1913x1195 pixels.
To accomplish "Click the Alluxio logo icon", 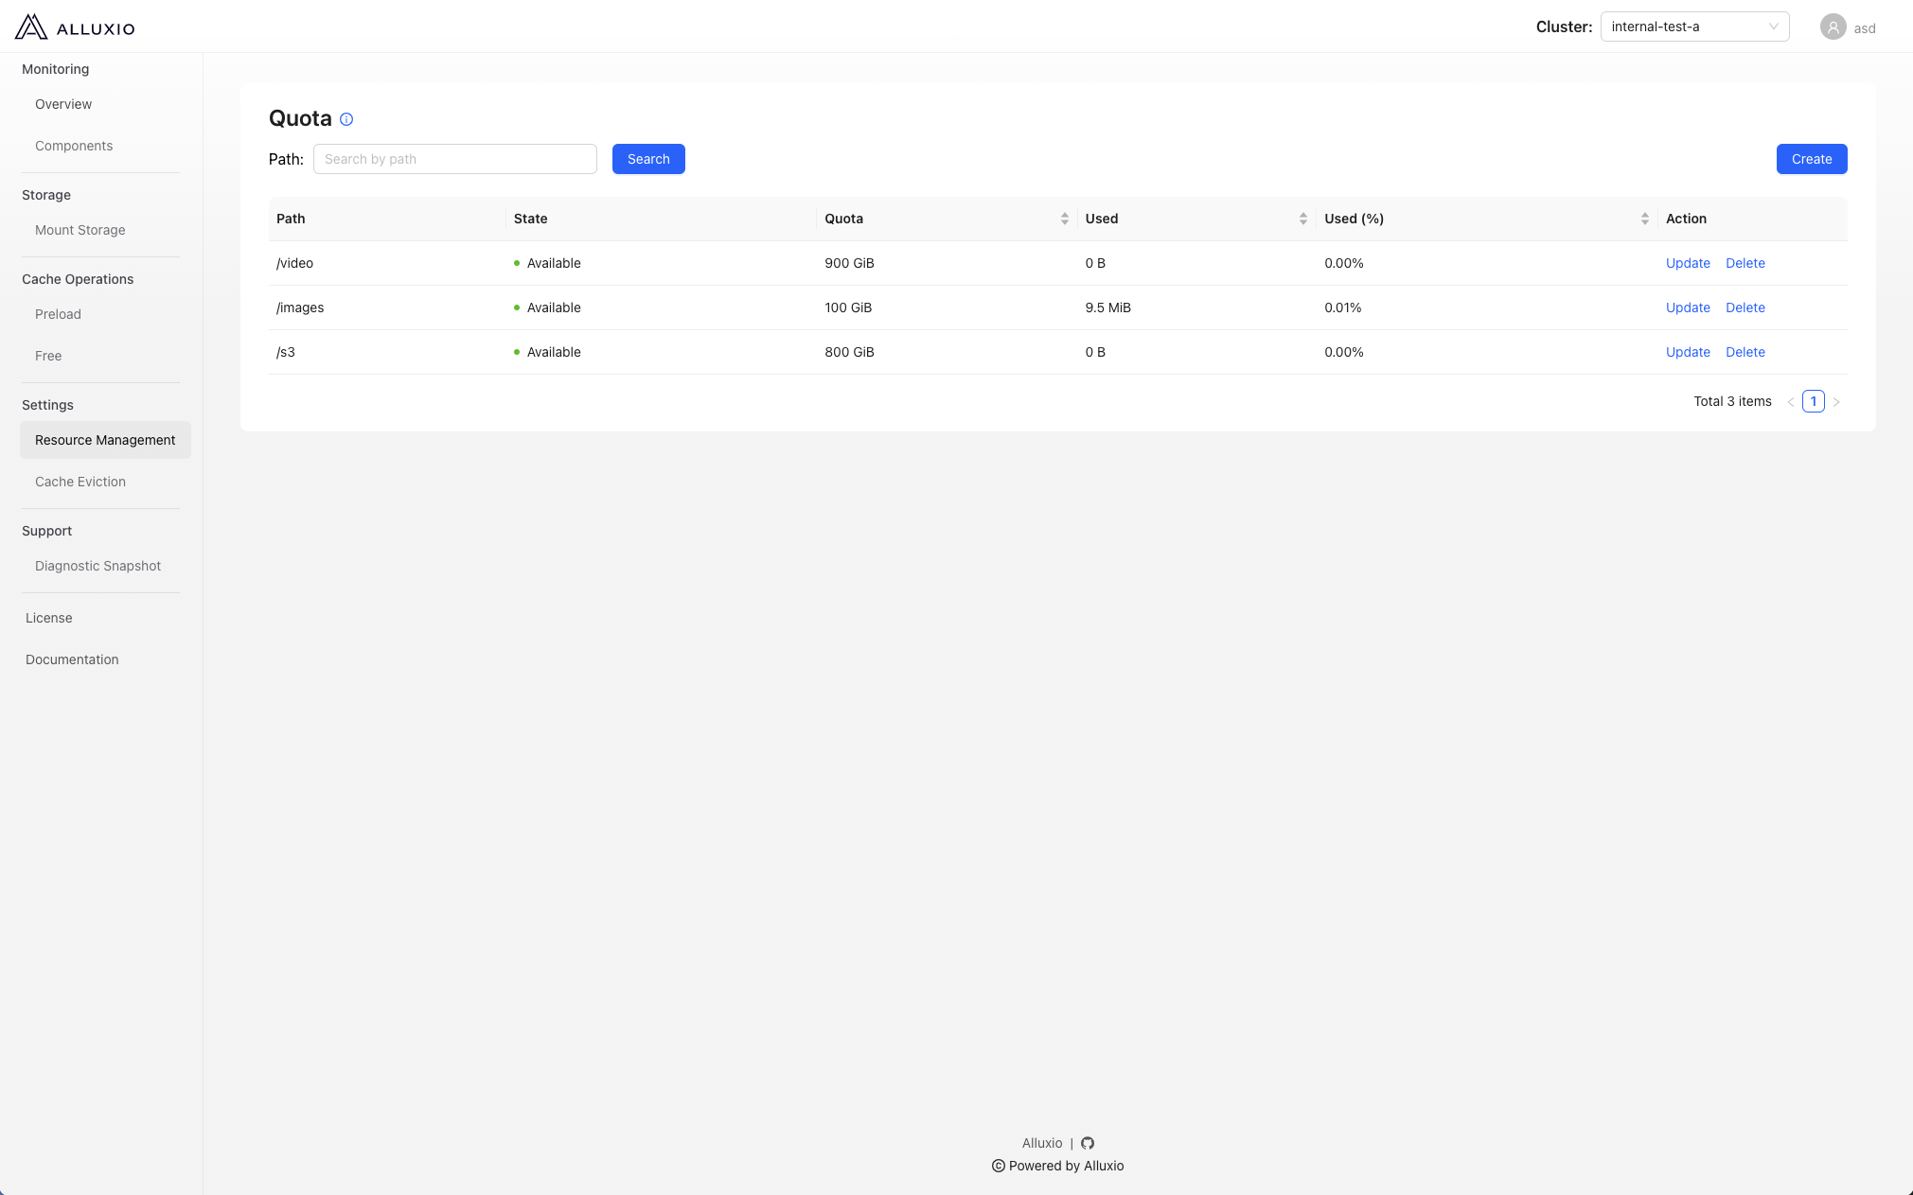I will coord(31,27).
